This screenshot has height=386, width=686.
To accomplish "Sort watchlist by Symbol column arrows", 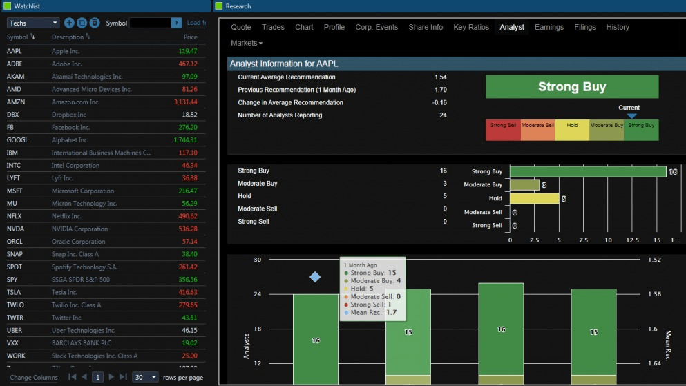I will pyautogui.click(x=32, y=37).
